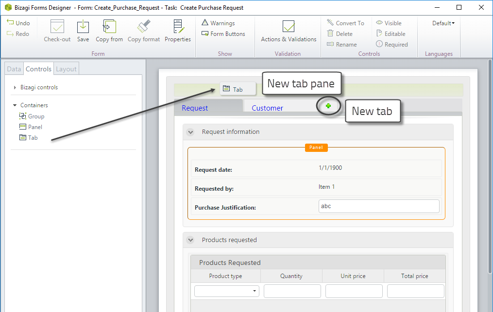Collapse the Containers section
Image resolution: width=493 pixels, height=312 pixels.
(x=15, y=105)
